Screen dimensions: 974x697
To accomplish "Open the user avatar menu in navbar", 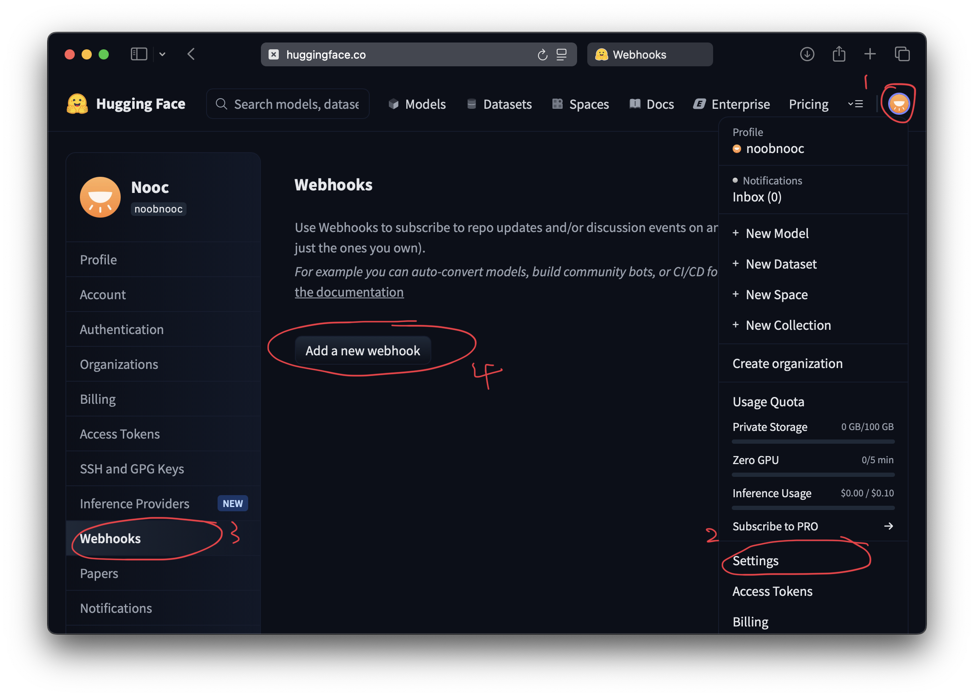I will (x=898, y=104).
